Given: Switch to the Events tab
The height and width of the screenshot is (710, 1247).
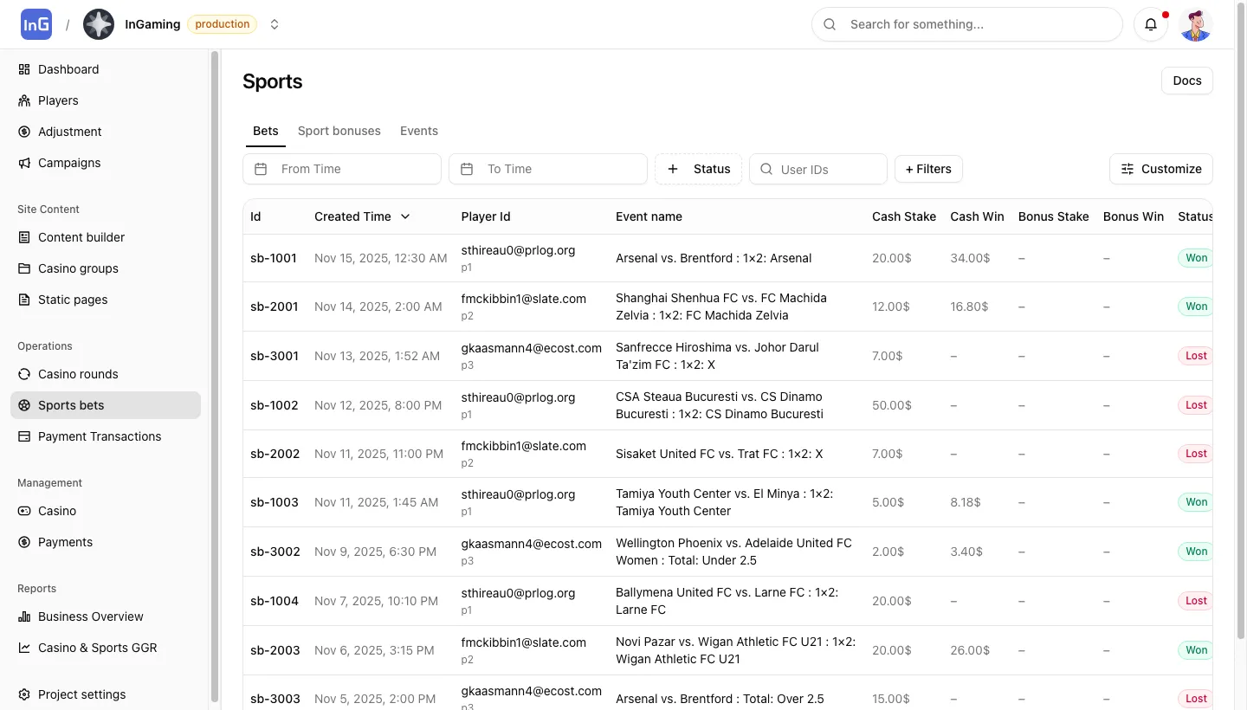Looking at the screenshot, I should tap(418, 131).
